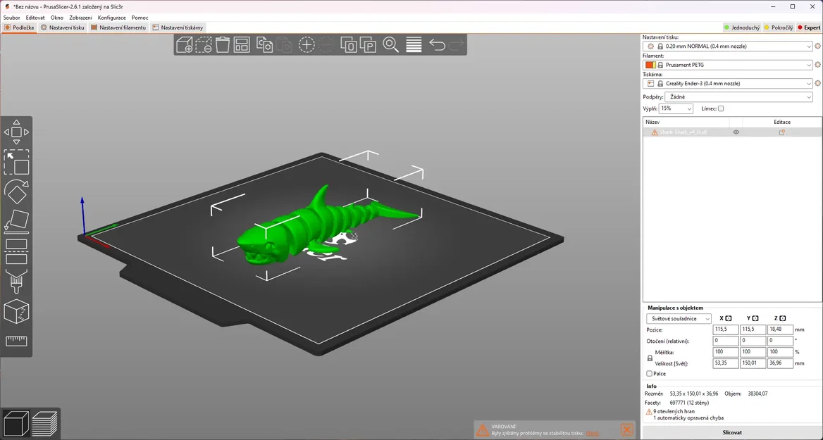Enable the Límec brim checkbox

pos(721,108)
